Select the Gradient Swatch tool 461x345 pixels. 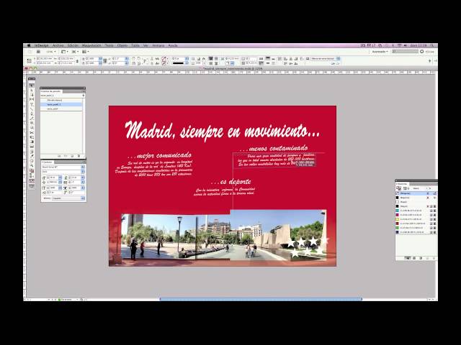click(x=32, y=142)
